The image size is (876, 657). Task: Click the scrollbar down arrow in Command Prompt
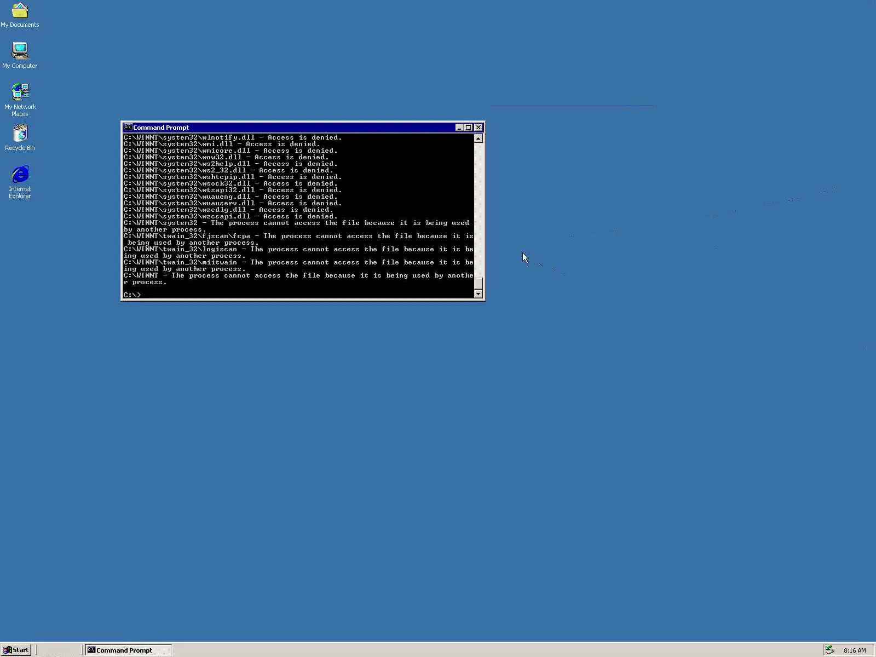point(478,294)
